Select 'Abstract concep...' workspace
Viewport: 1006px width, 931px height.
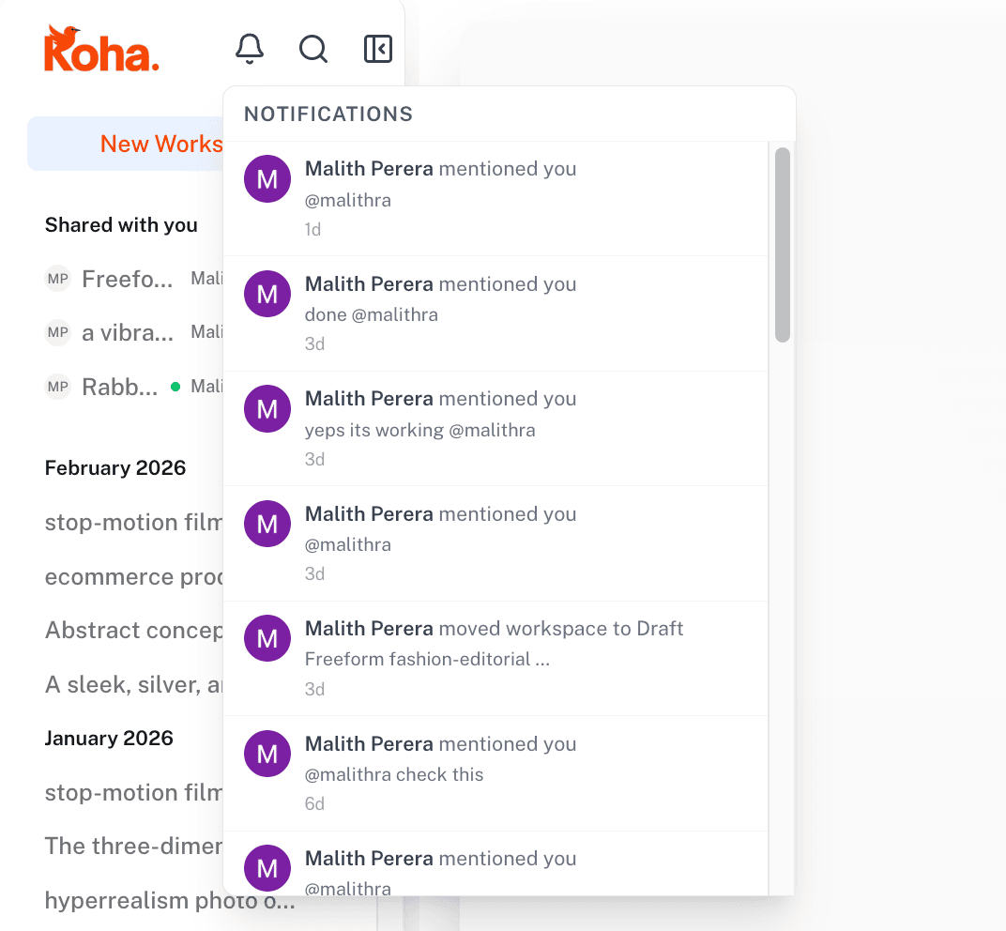coord(133,630)
